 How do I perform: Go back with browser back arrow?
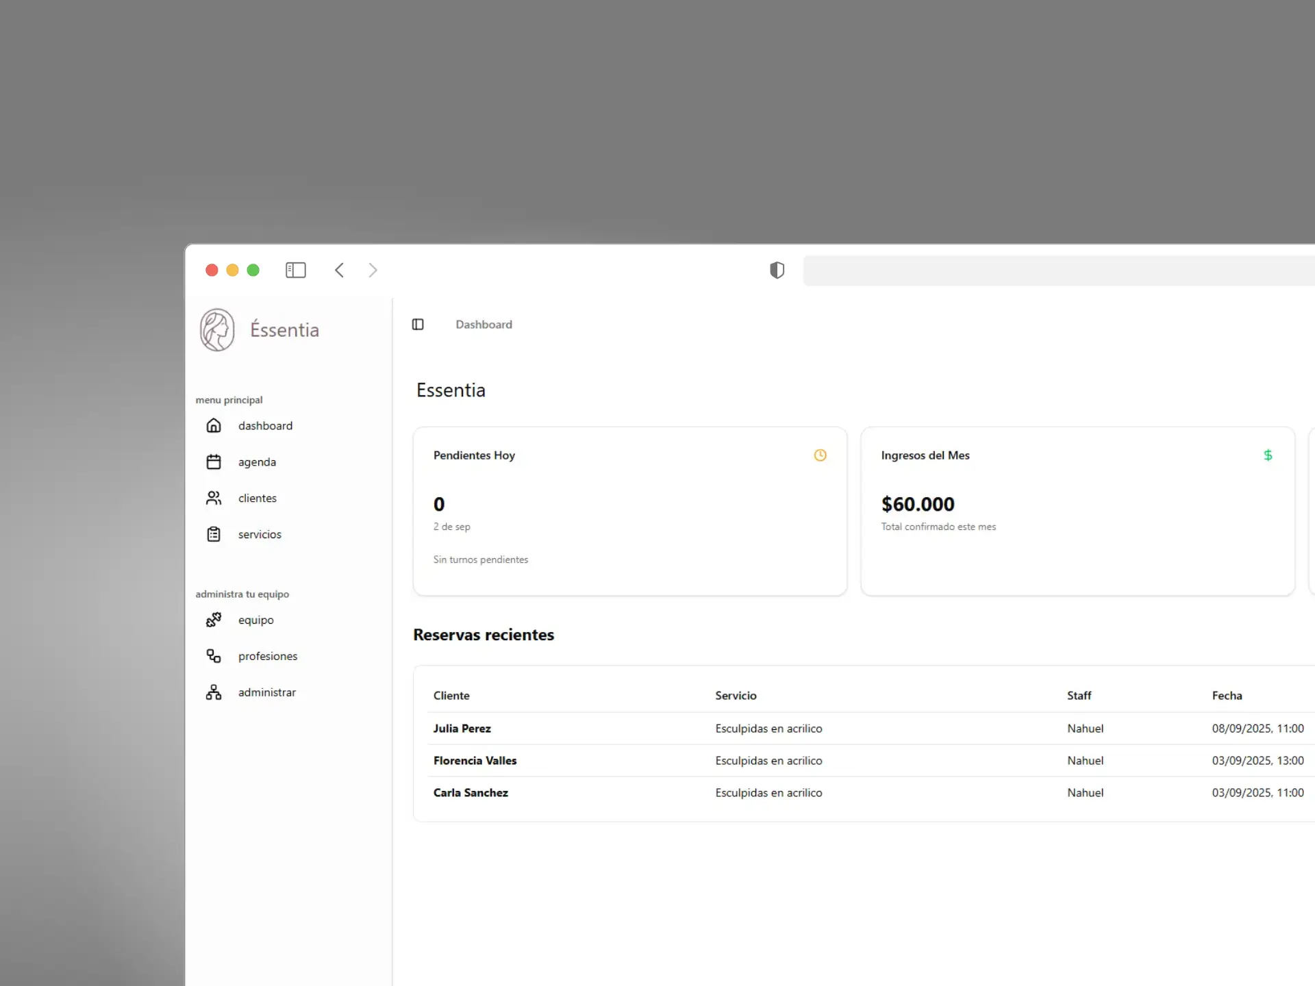339,270
